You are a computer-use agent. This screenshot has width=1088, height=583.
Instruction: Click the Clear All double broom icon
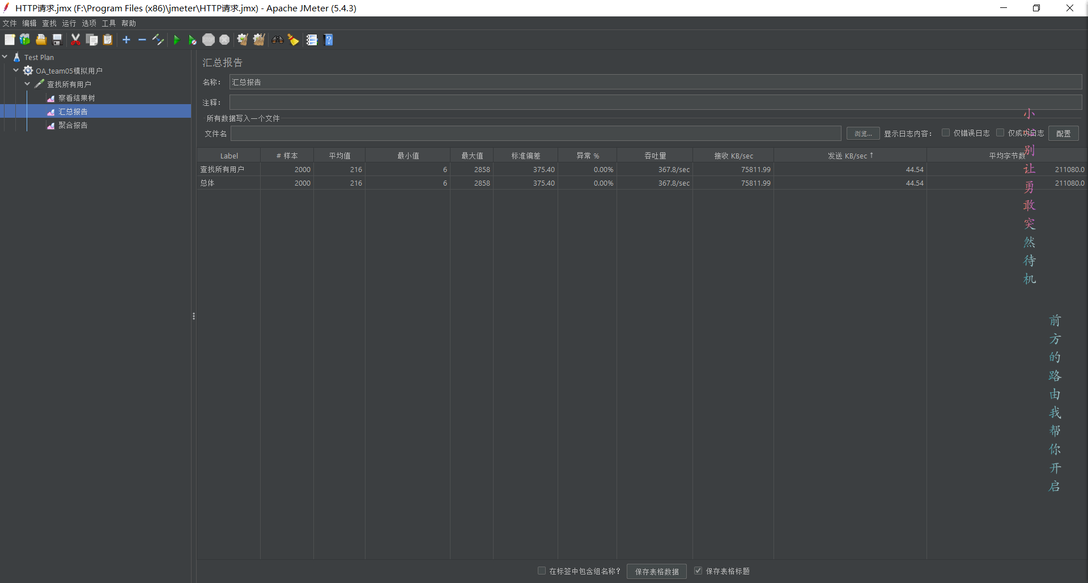[x=259, y=40]
